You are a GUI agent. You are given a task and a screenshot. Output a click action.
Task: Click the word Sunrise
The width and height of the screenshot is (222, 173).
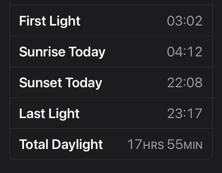click(42, 52)
